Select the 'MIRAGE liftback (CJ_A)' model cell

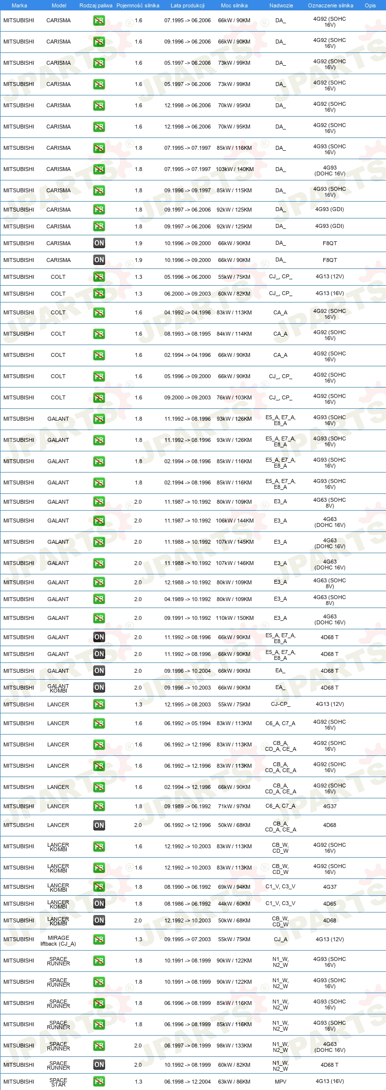tap(58, 941)
